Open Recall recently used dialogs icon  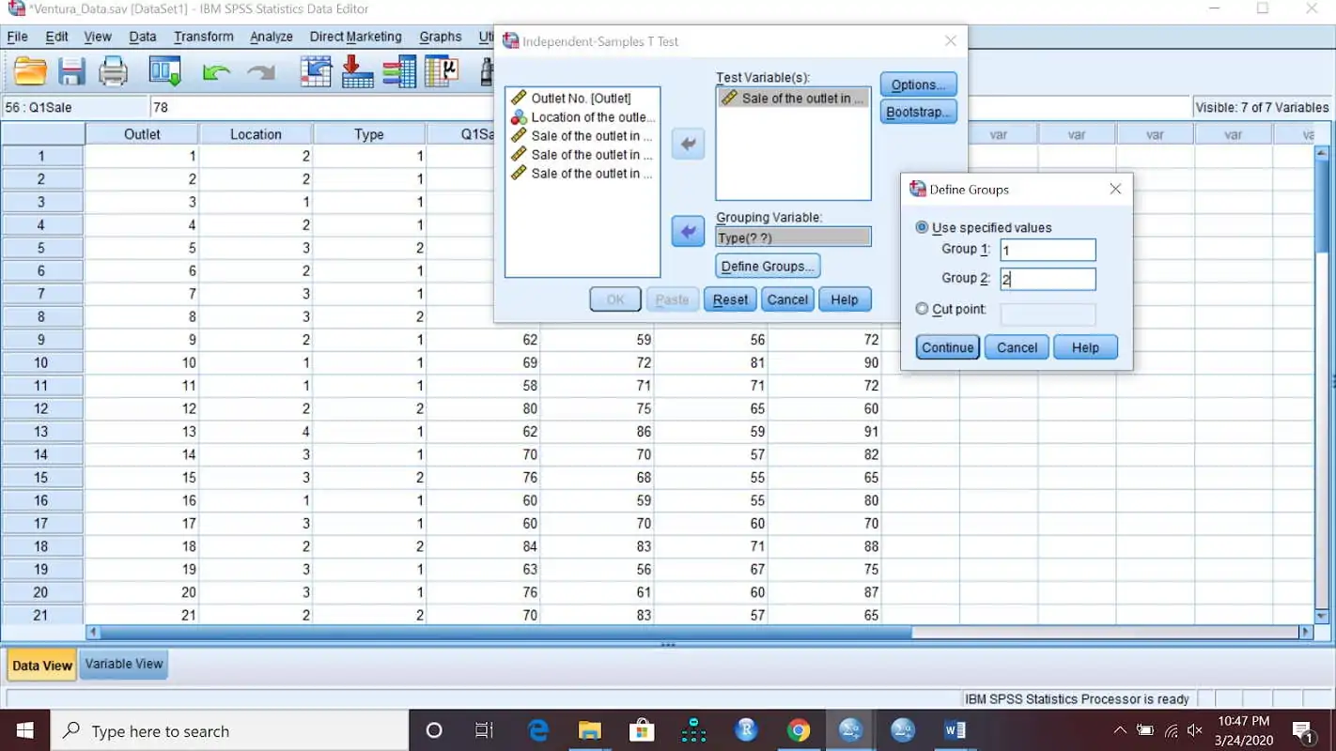tap(164, 71)
